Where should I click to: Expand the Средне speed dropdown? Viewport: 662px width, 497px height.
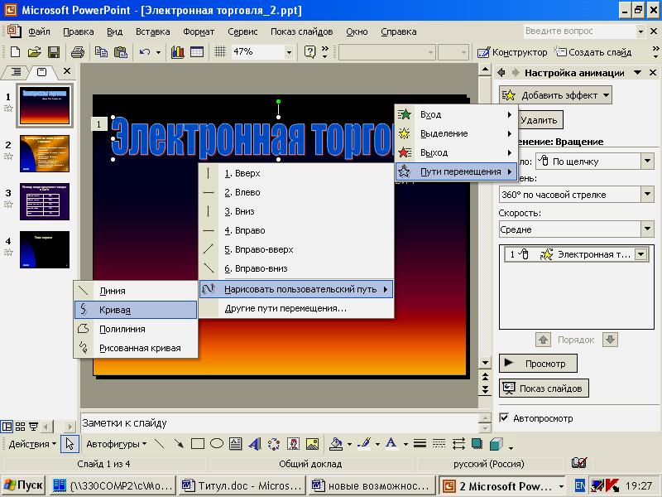(x=647, y=229)
